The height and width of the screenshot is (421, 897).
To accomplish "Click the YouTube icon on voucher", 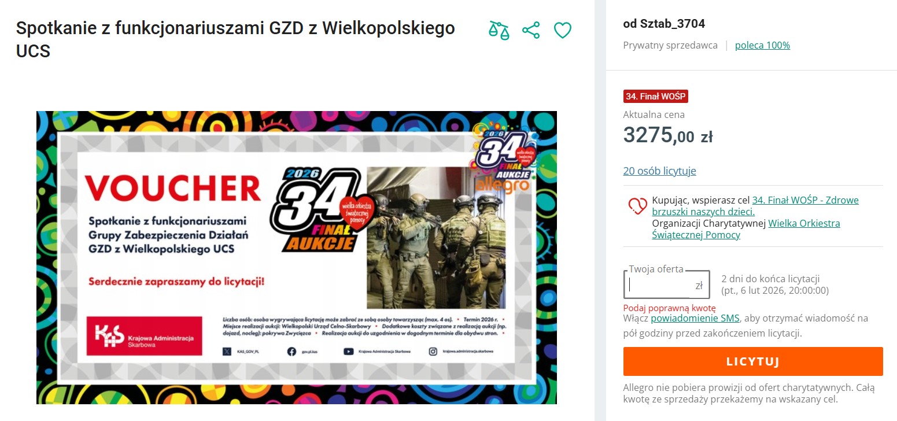I will click(x=349, y=351).
